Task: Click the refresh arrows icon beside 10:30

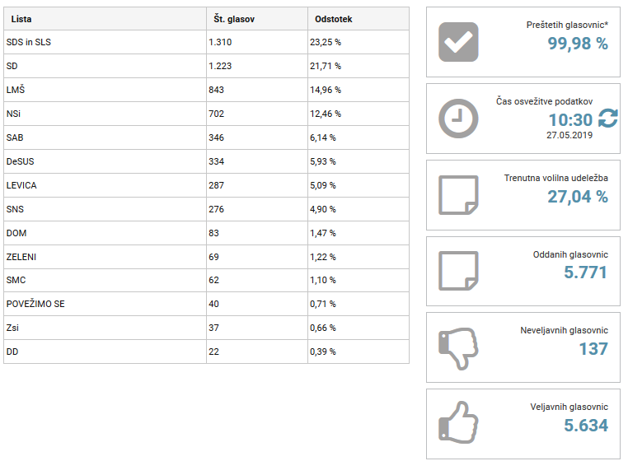Action: [x=608, y=119]
